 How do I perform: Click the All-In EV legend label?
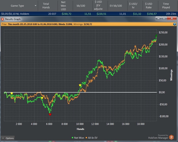(93, 138)
